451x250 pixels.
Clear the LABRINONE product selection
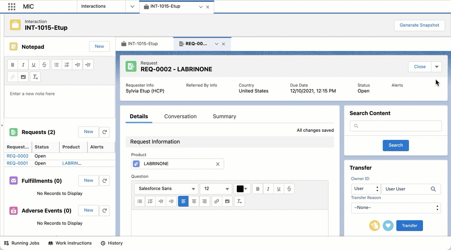tap(217, 164)
